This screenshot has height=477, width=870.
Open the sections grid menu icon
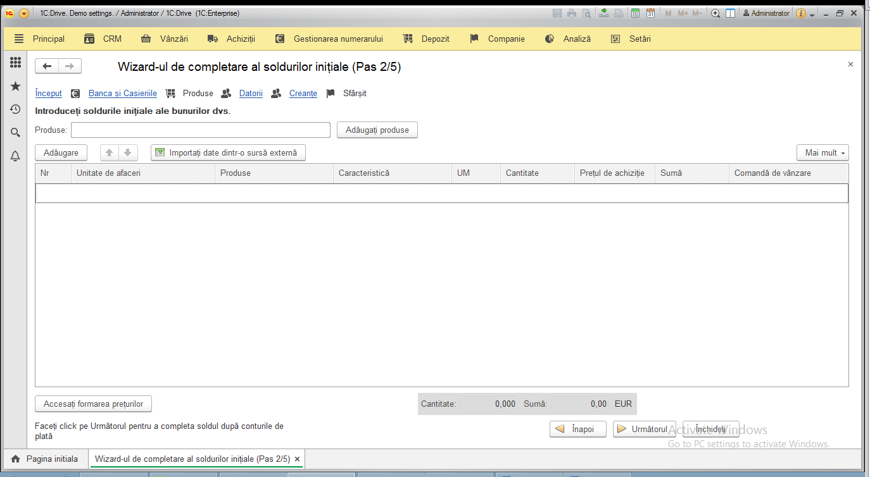(x=15, y=63)
